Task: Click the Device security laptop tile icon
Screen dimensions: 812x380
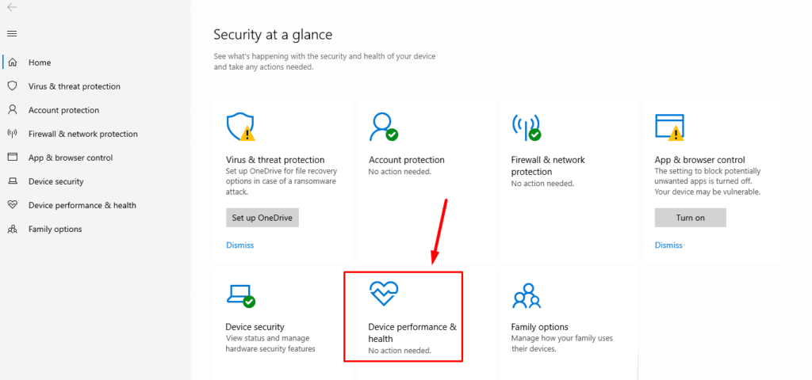Action: click(x=241, y=295)
